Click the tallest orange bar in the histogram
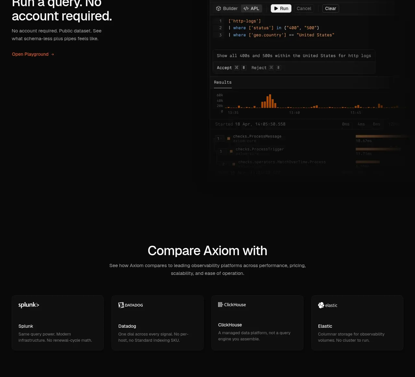Screen dimensions: 415x377 (270, 101)
